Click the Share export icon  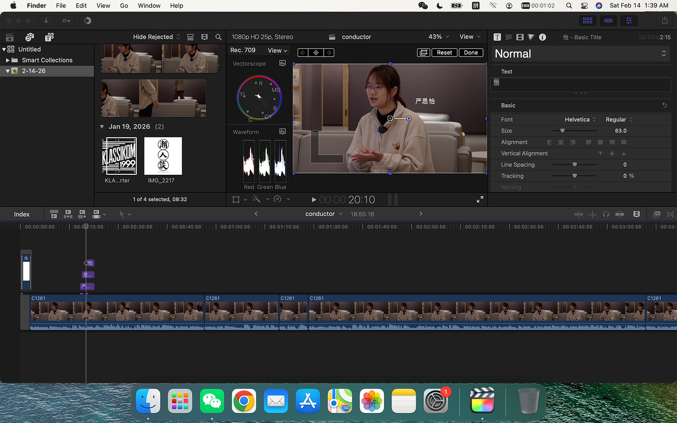pos(664,20)
